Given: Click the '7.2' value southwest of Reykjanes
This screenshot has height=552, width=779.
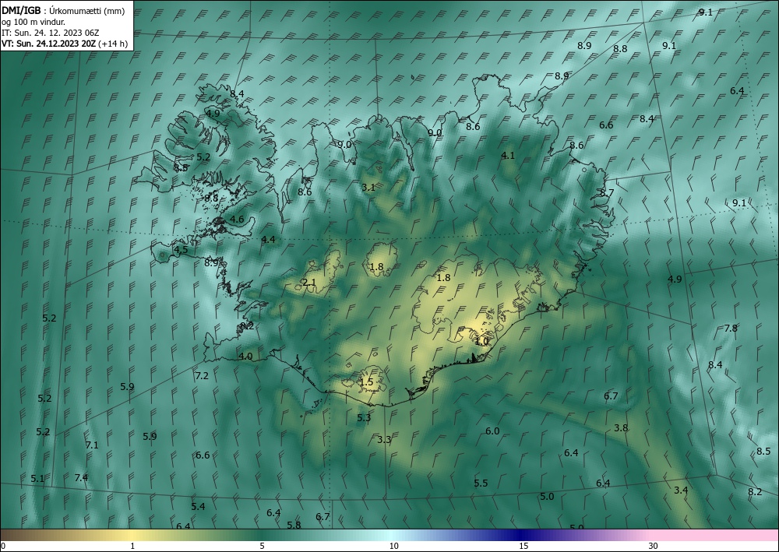Looking at the screenshot, I should coord(202,376).
